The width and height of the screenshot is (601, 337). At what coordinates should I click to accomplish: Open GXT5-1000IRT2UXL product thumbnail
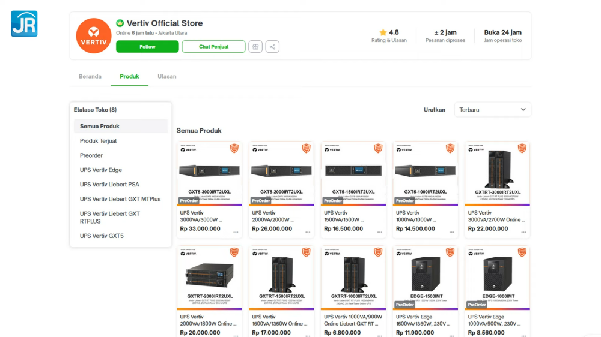426,174
